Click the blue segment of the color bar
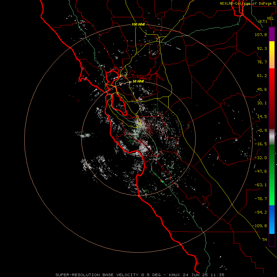The image size is (277, 277). [x=272, y=219]
